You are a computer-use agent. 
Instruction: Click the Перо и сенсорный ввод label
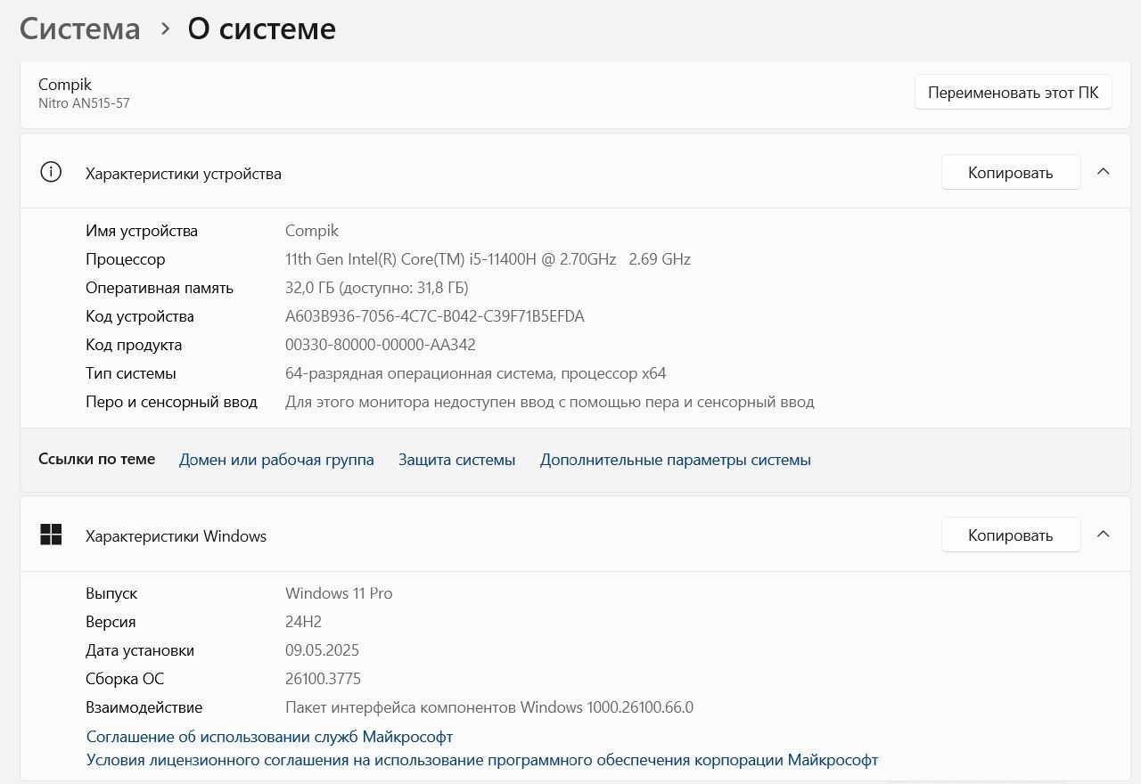171,402
